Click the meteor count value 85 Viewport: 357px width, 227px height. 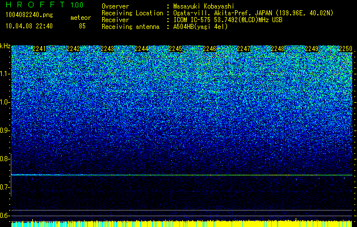pyautogui.click(x=82, y=26)
